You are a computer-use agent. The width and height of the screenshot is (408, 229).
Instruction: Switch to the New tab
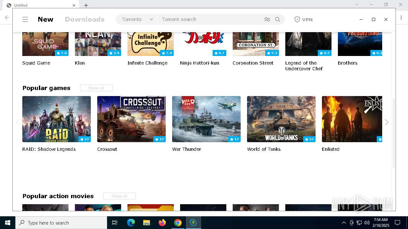46,19
